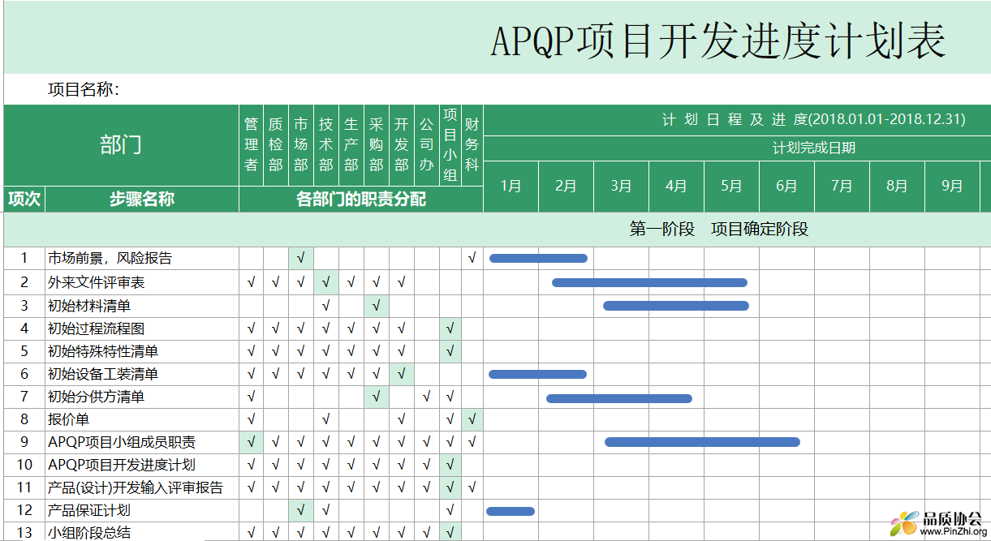This screenshot has width=991, height=541.
Task: Select the 3月 month column header
Action: click(622, 187)
